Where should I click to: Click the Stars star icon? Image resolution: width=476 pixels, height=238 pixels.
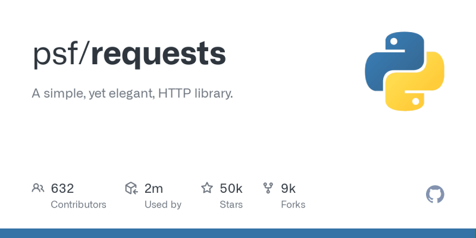[x=207, y=188]
